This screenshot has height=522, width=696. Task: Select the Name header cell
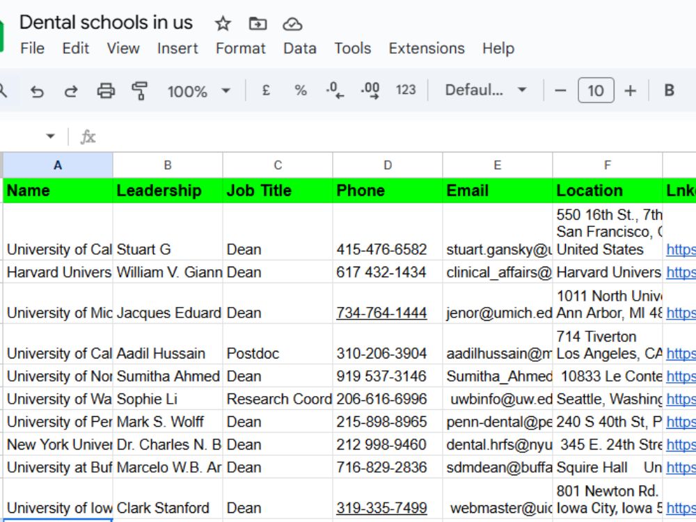(x=58, y=191)
